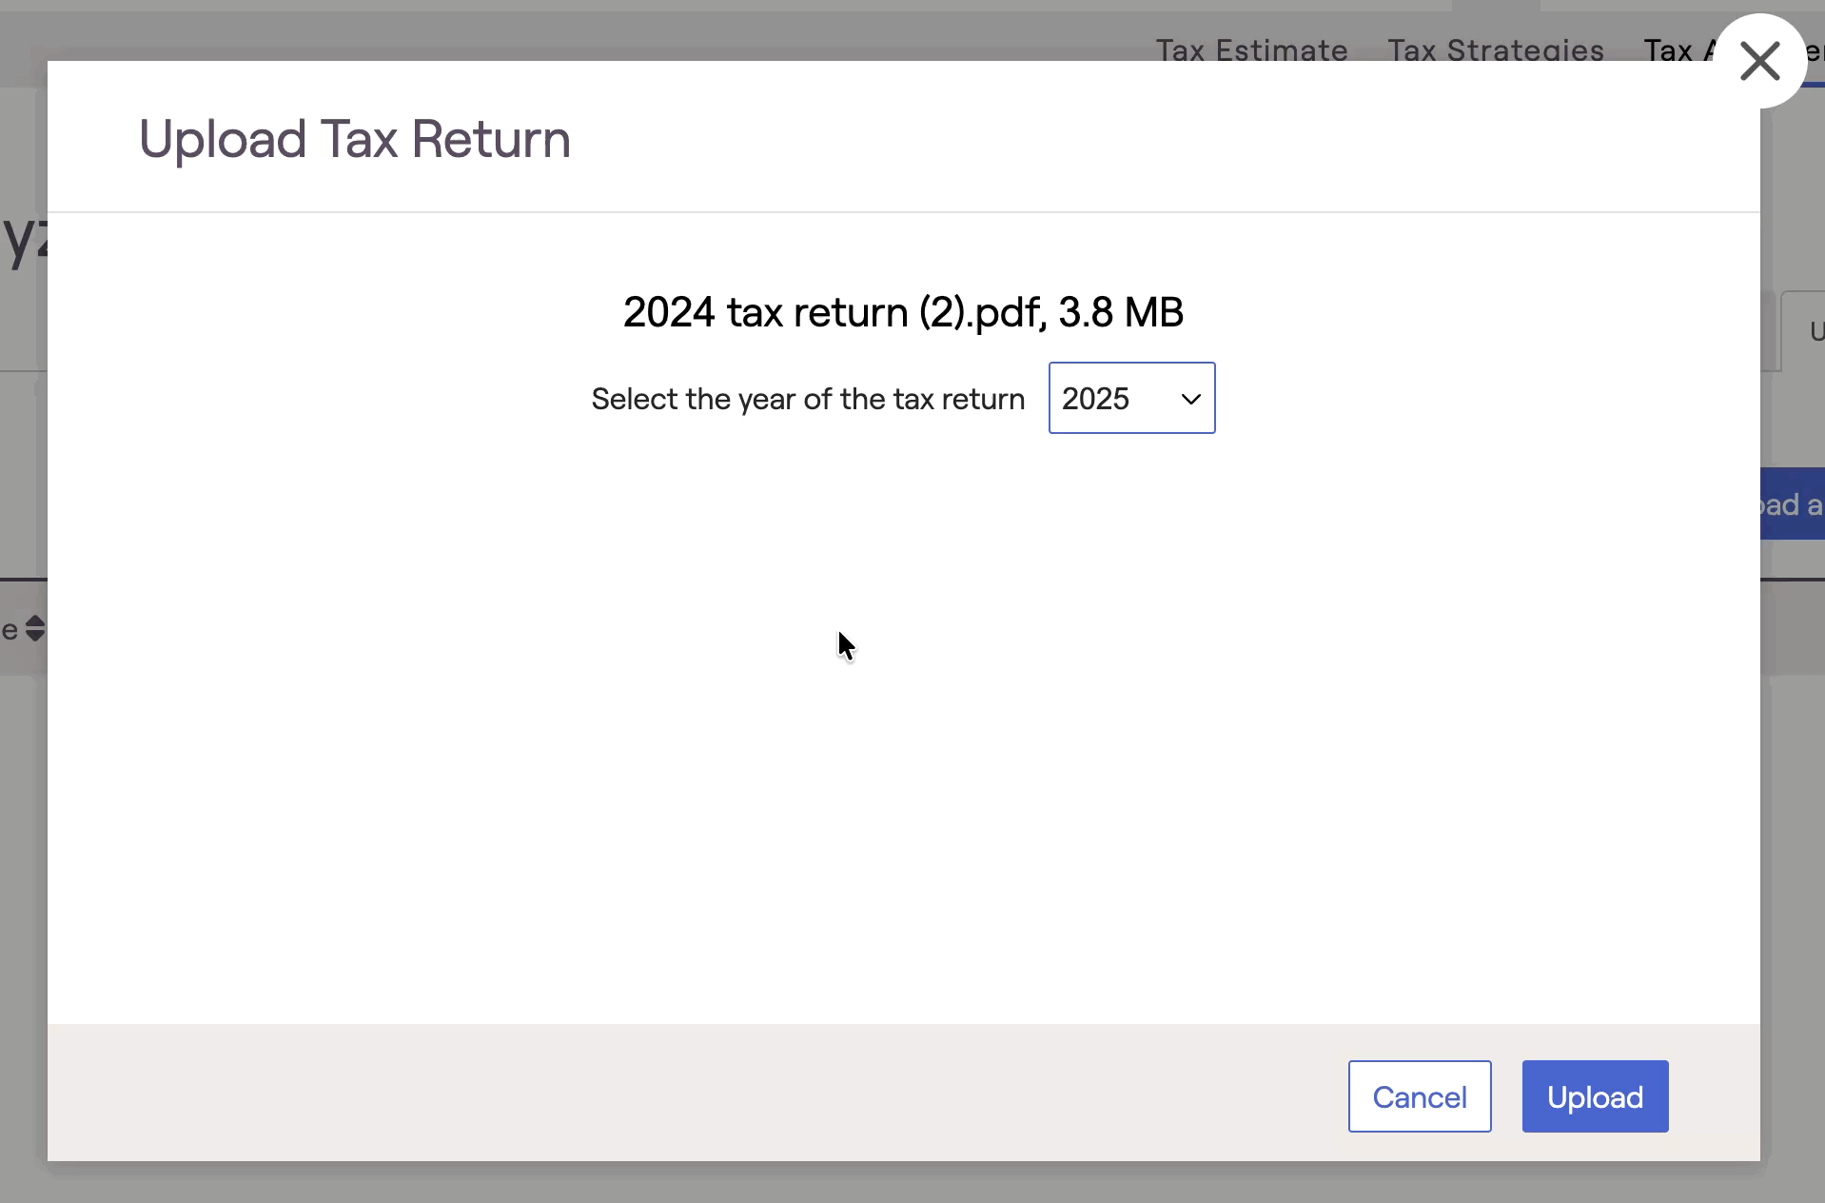Click the Upload Tax Return heading

click(x=354, y=139)
